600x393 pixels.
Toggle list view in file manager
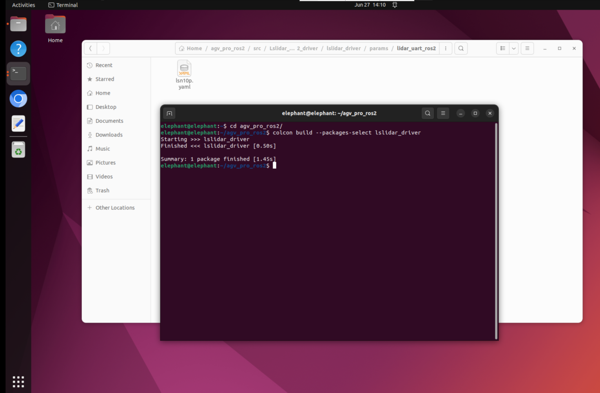502,48
